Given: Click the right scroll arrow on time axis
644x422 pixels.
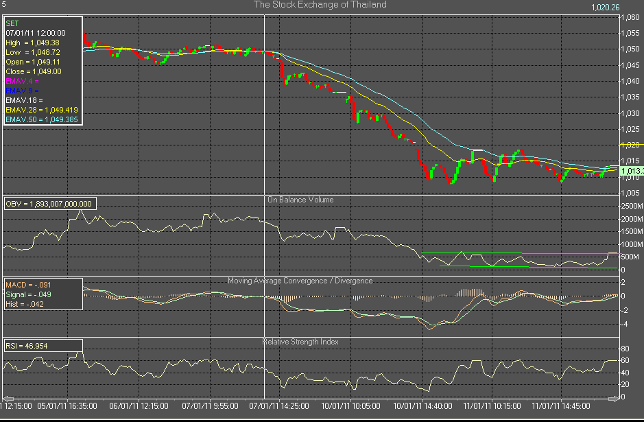Looking at the screenshot, I should tap(614, 399).
